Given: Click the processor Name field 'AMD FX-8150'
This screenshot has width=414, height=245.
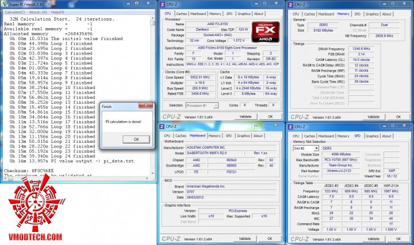Looking at the screenshot, I should coord(217,24).
